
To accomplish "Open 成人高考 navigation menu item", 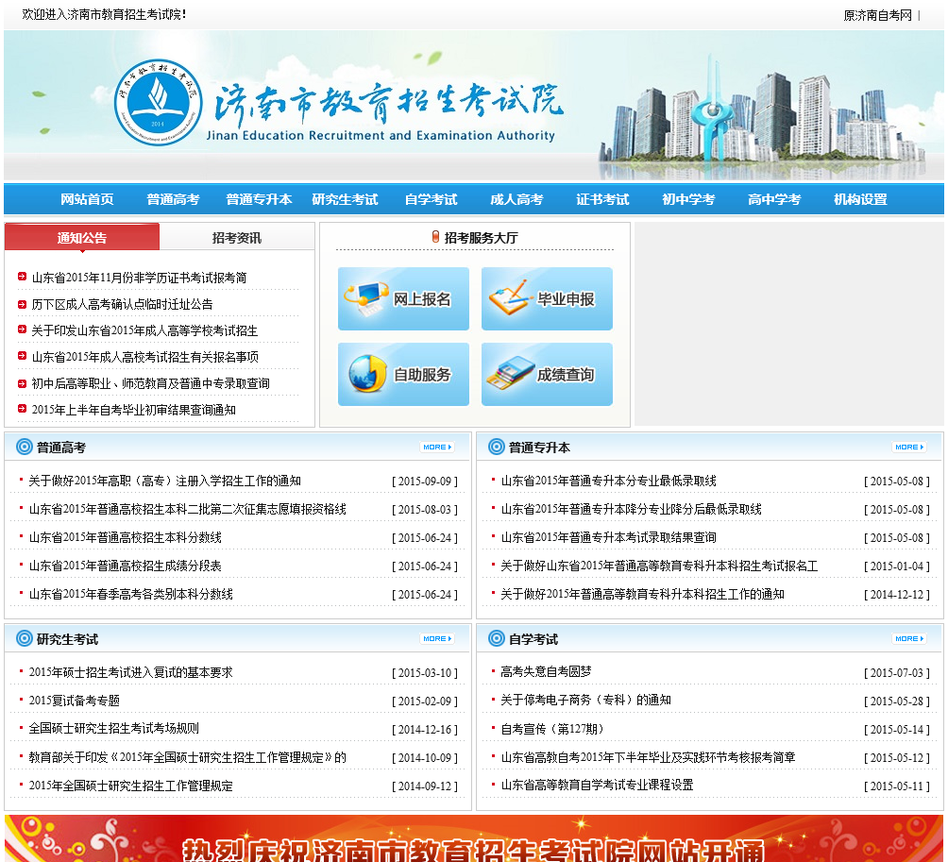I will tap(516, 199).
